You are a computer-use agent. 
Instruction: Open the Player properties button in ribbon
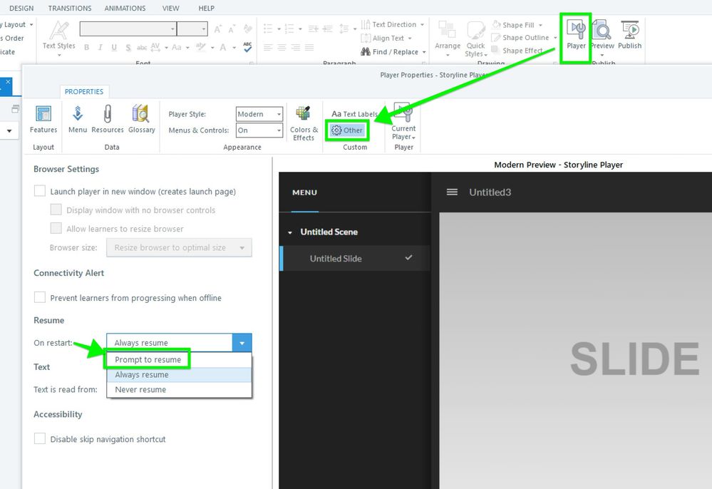point(576,35)
